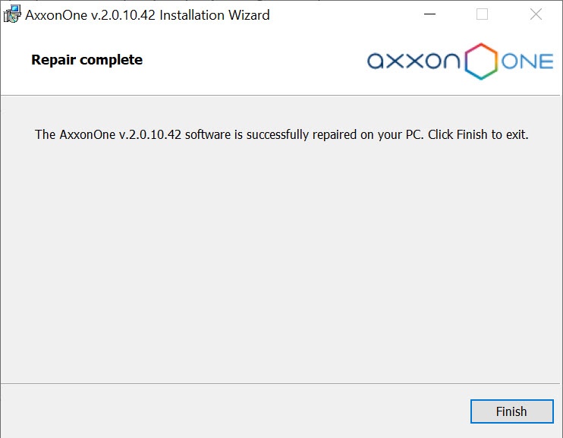Click the 'Repair complete' heading
The image size is (563, 438).
click(x=86, y=59)
